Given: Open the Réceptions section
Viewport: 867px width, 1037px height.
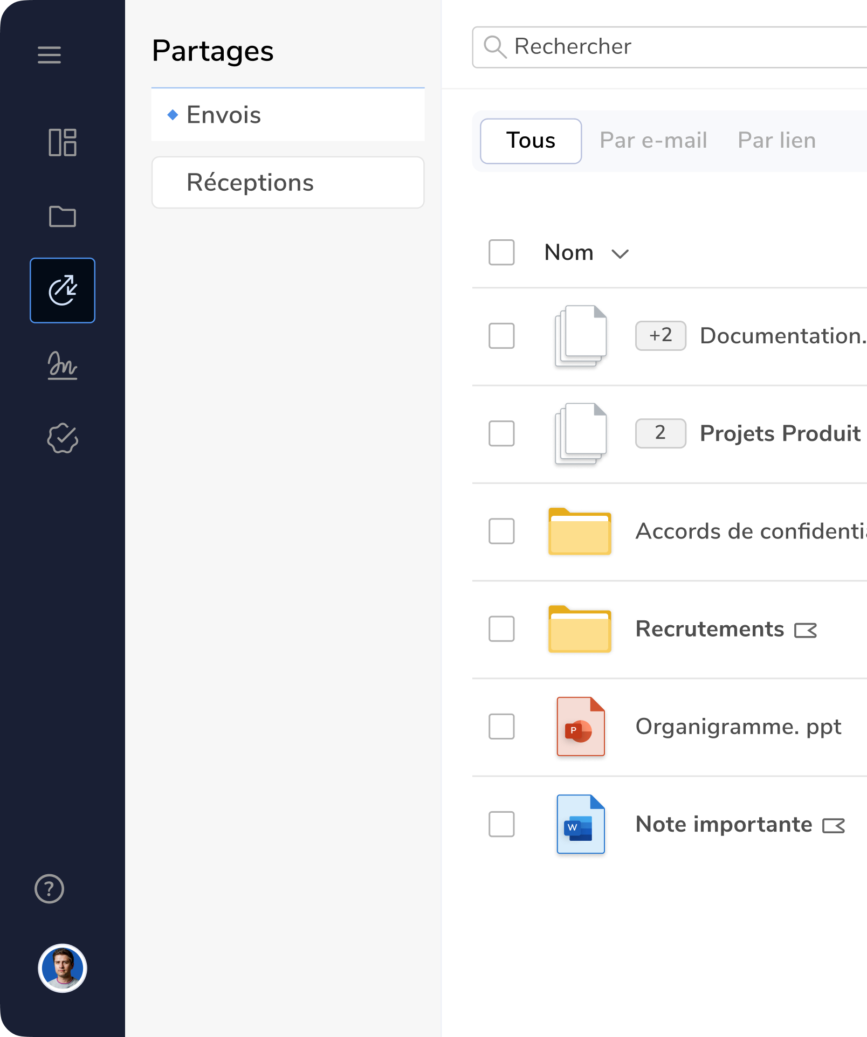Looking at the screenshot, I should click(x=288, y=183).
